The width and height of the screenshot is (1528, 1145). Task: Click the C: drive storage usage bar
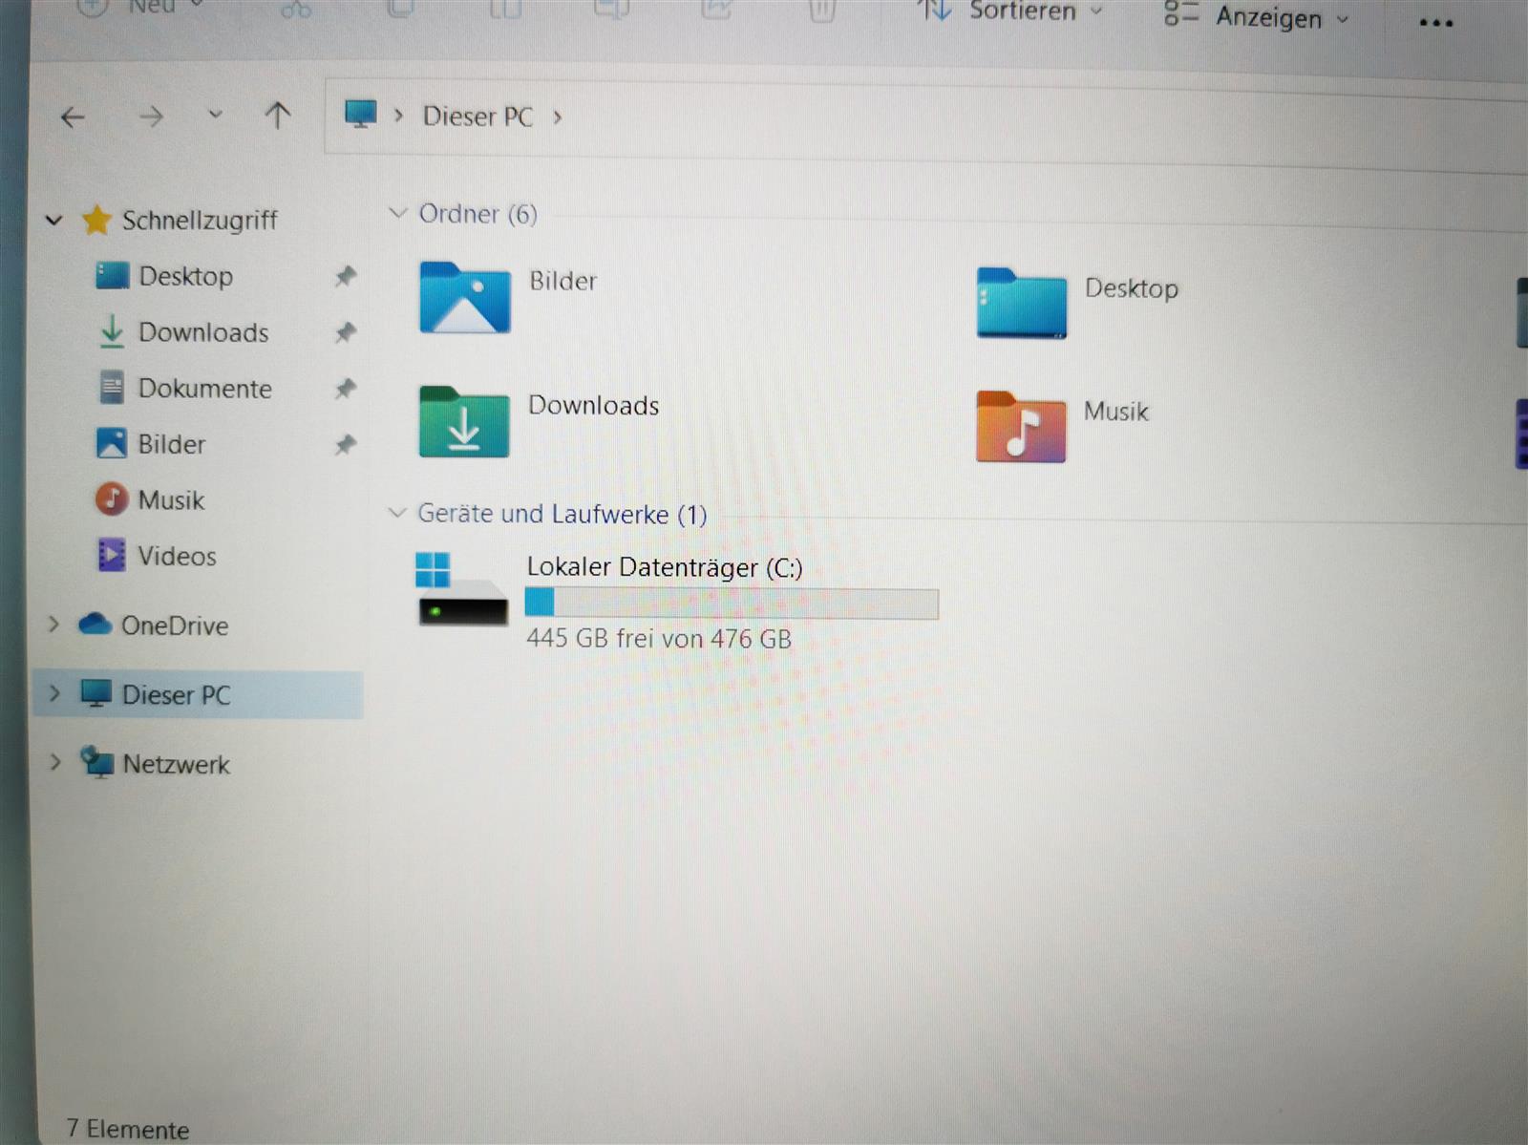[x=732, y=604]
